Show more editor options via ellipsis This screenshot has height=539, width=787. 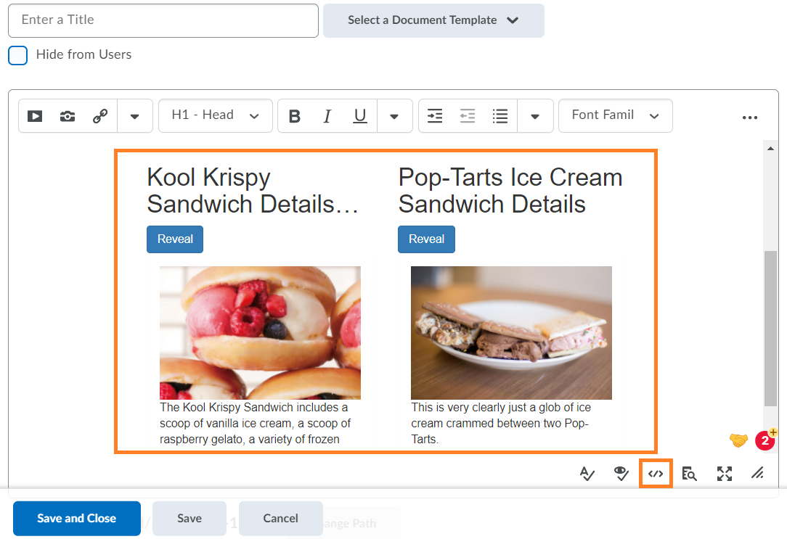click(750, 117)
